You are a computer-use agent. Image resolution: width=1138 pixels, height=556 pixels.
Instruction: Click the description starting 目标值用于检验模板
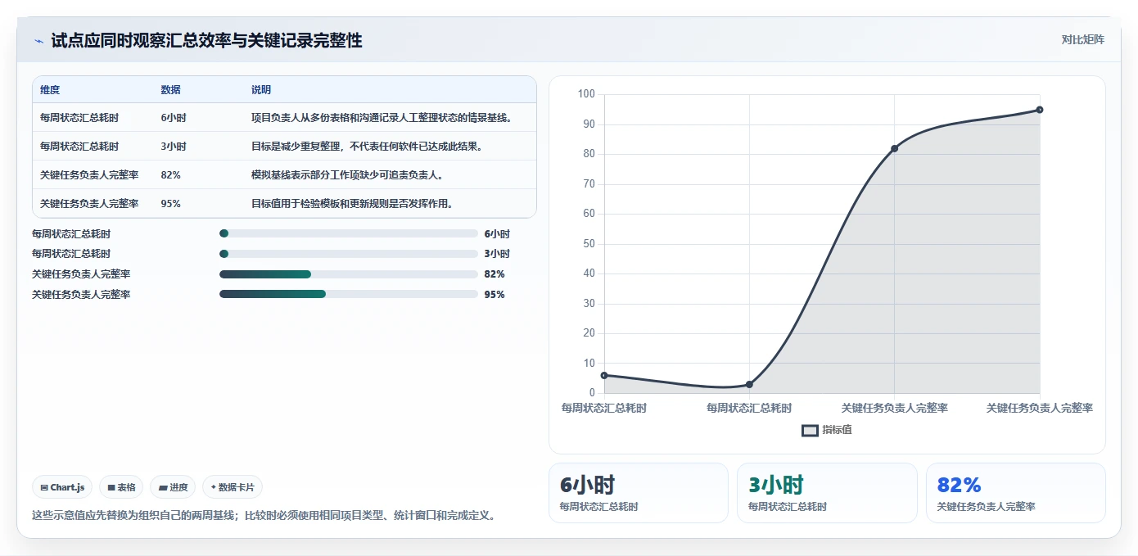pyautogui.click(x=352, y=204)
